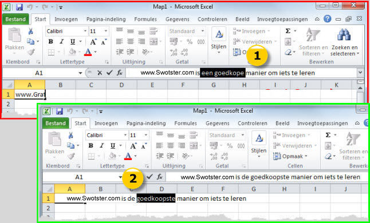Expand the formula bar in the top window
The height and width of the screenshot is (223, 370).
(360, 73)
